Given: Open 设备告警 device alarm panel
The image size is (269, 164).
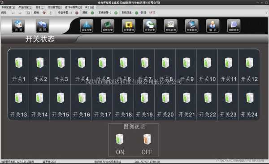Looking at the screenshot, I should point(87,26).
